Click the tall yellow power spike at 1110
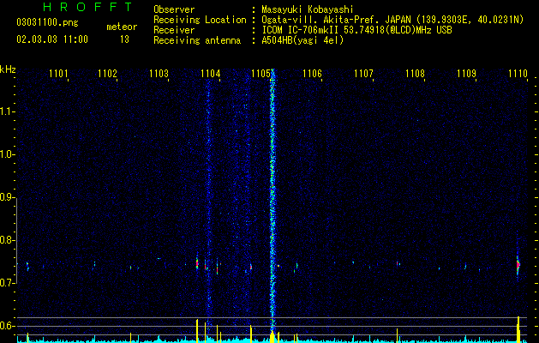The height and width of the screenshot is (343, 539). (x=518, y=329)
